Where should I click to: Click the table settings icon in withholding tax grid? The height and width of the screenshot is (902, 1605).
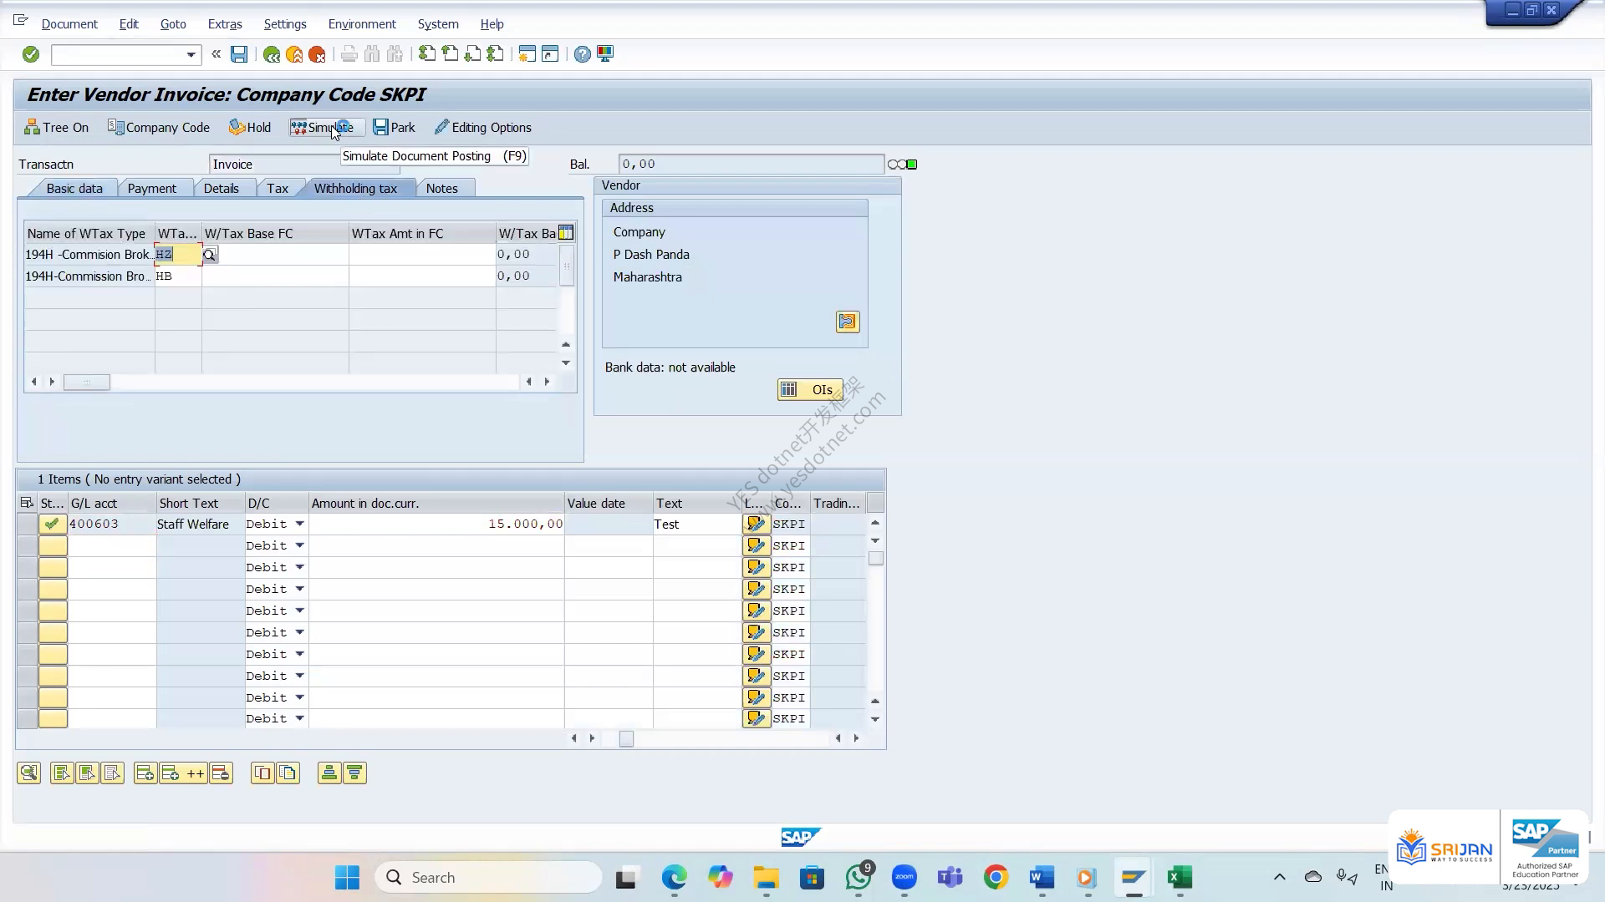click(566, 233)
